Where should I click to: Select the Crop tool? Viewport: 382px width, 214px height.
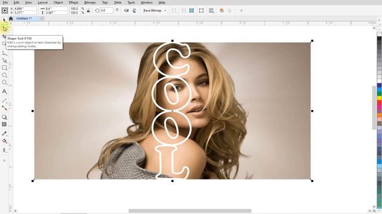pos(4,36)
